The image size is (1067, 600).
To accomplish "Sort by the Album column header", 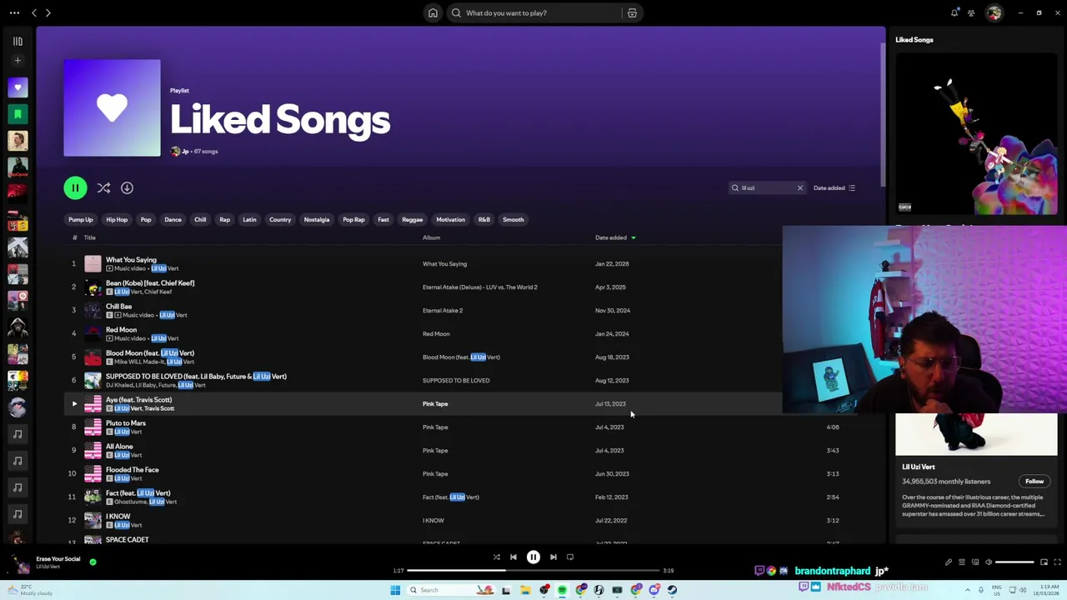I will 431,237.
